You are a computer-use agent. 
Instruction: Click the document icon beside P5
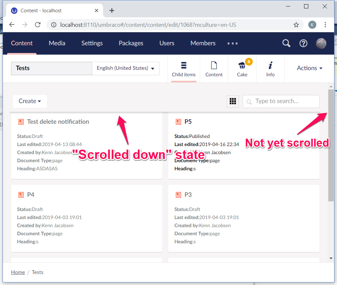tap(179, 121)
